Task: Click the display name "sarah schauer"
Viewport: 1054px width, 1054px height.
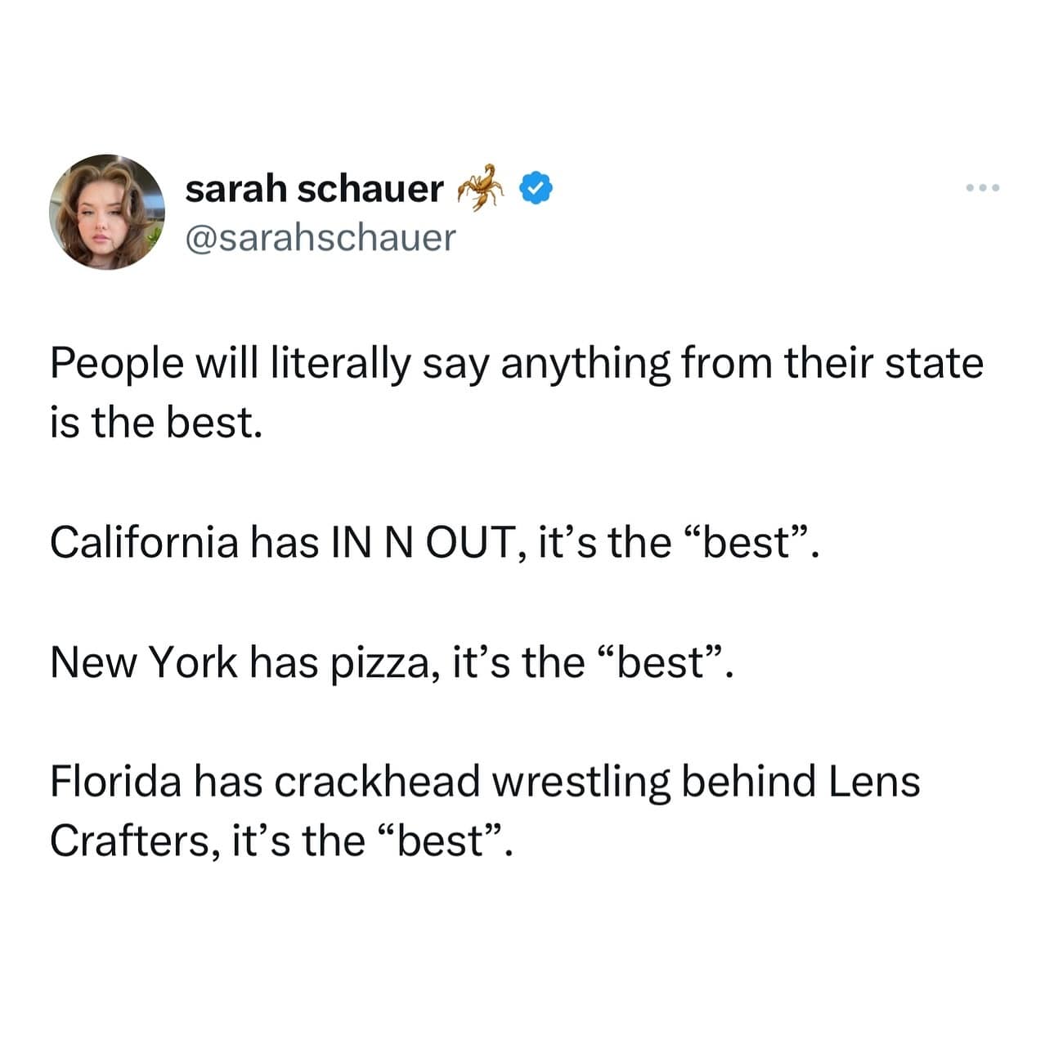Action: (x=314, y=189)
